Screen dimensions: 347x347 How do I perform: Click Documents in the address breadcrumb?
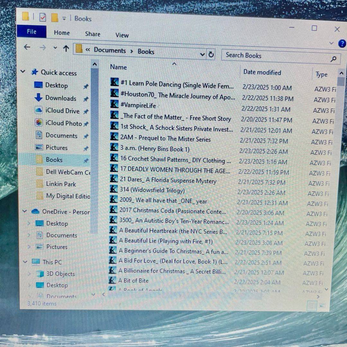click(x=110, y=50)
